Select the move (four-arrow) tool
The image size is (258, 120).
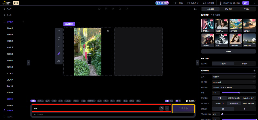point(59,46)
